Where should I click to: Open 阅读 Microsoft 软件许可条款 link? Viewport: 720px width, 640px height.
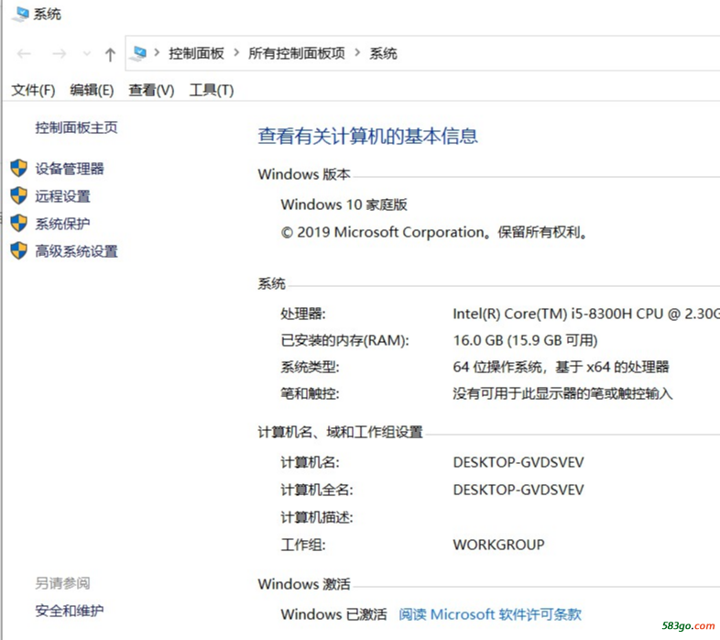490,614
